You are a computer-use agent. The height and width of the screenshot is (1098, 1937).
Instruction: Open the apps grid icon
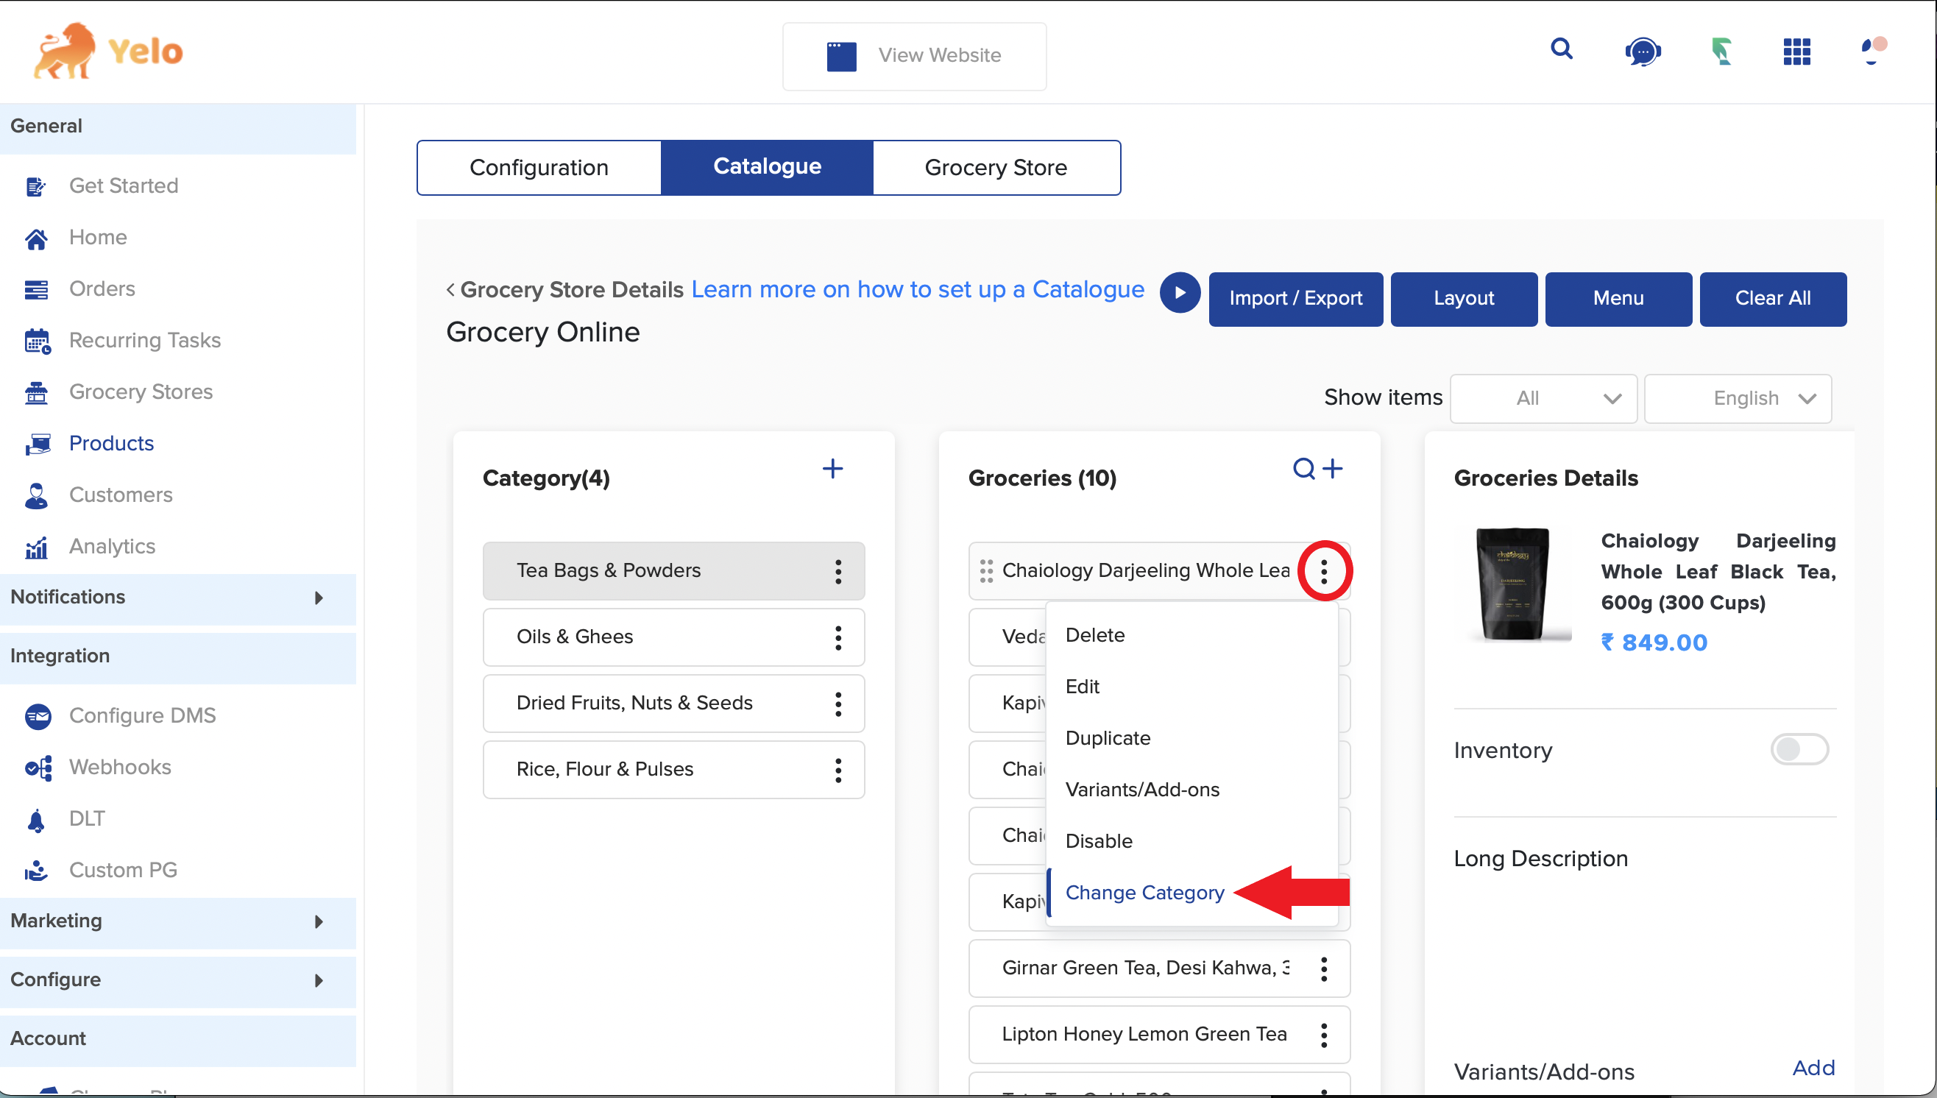pyautogui.click(x=1796, y=52)
